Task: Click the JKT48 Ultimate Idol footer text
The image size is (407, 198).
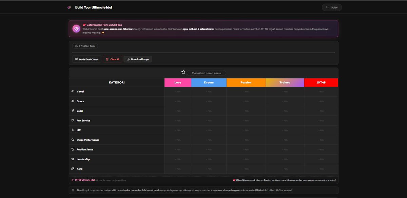Action: [84, 180]
